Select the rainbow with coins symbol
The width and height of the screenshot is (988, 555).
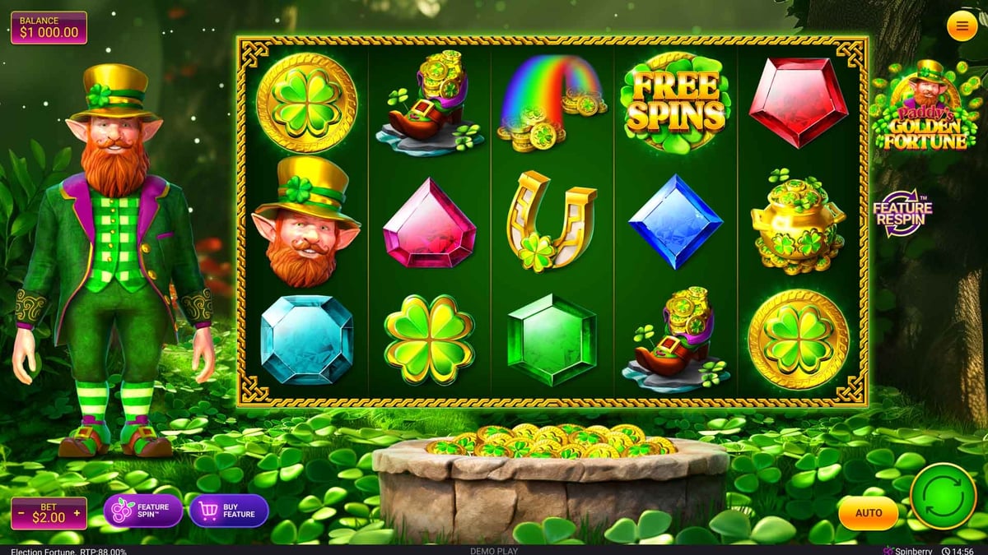point(550,102)
